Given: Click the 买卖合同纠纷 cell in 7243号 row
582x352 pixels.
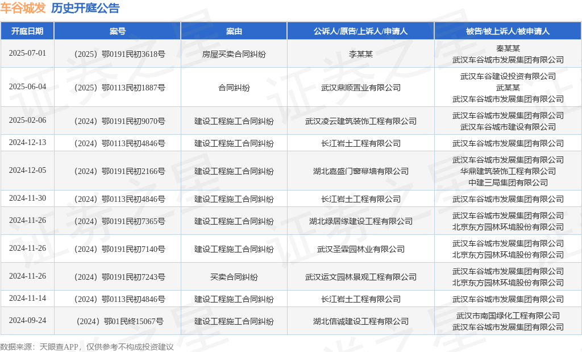Looking at the screenshot, I should pyautogui.click(x=234, y=277).
